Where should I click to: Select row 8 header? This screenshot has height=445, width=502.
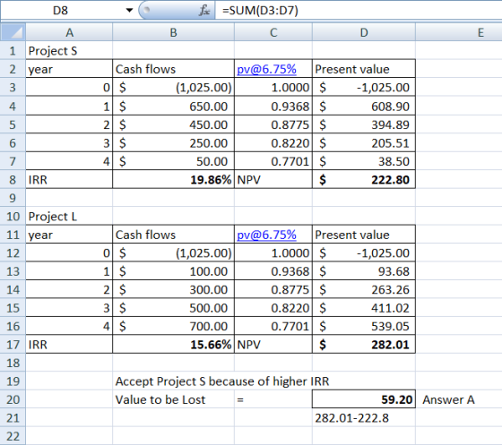pyautogui.click(x=13, y=179)
